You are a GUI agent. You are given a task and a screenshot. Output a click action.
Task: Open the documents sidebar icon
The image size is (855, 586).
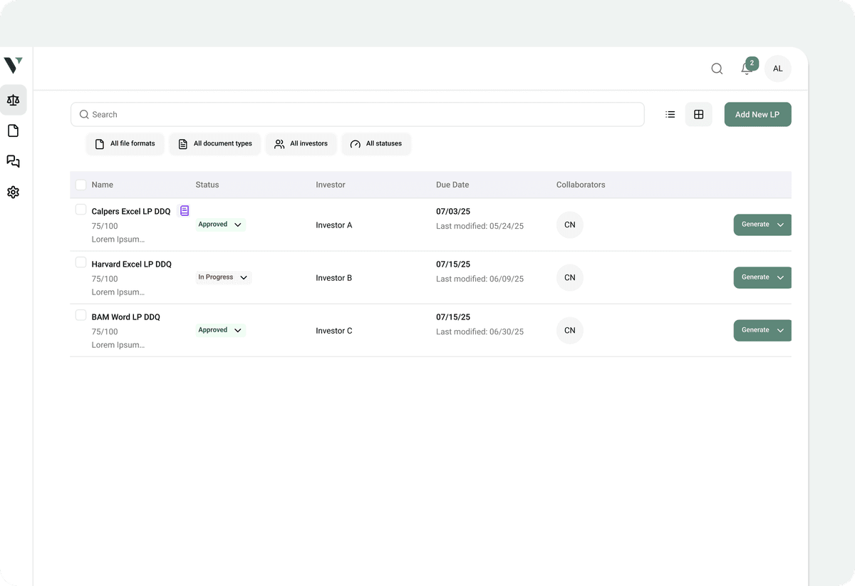pyautogui.click(x=13, y=130)
